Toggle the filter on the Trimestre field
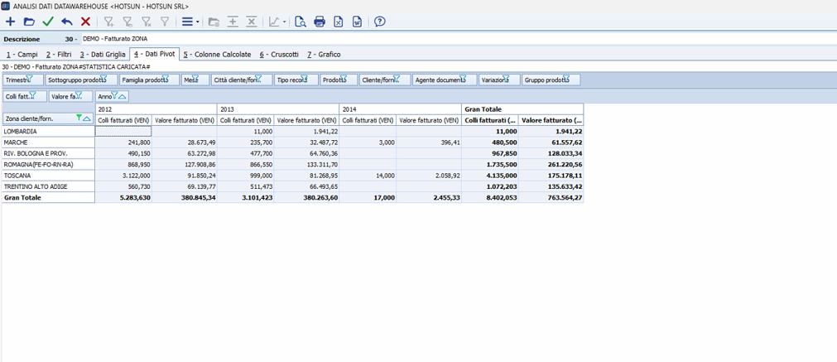The width and height of the screenshot is (837, 362). click(30, 79)
